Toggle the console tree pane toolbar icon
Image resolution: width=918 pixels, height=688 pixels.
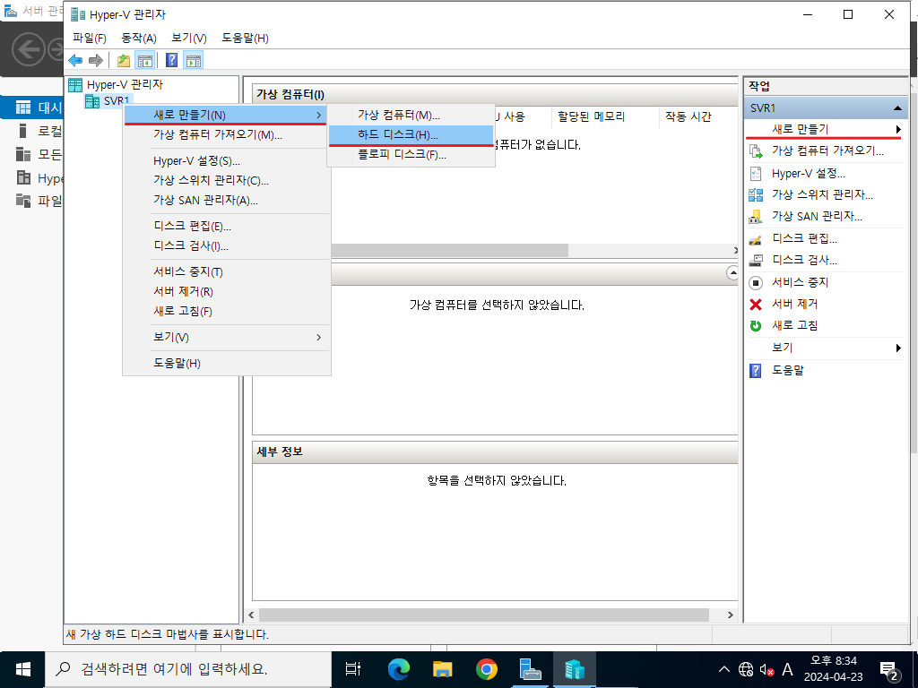(x=144, y=60)
